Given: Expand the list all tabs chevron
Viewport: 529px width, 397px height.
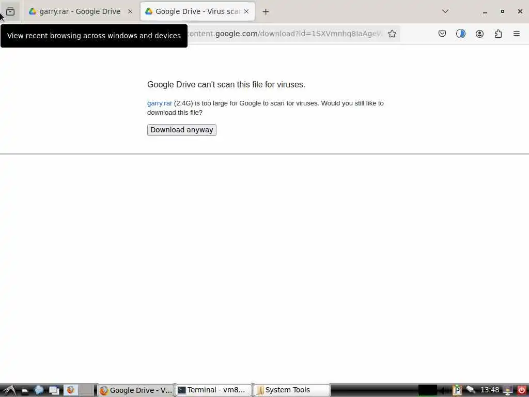Looking at the screenshot, I should (x=445, y=11).
